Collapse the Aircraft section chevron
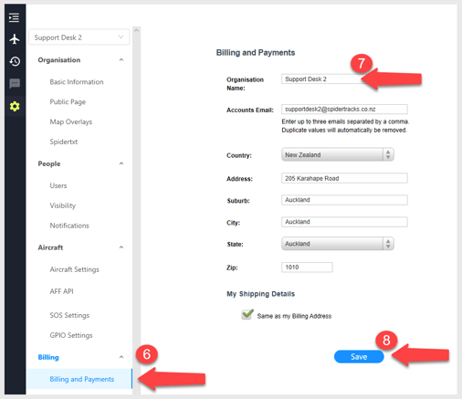 (x=121, y=247)
